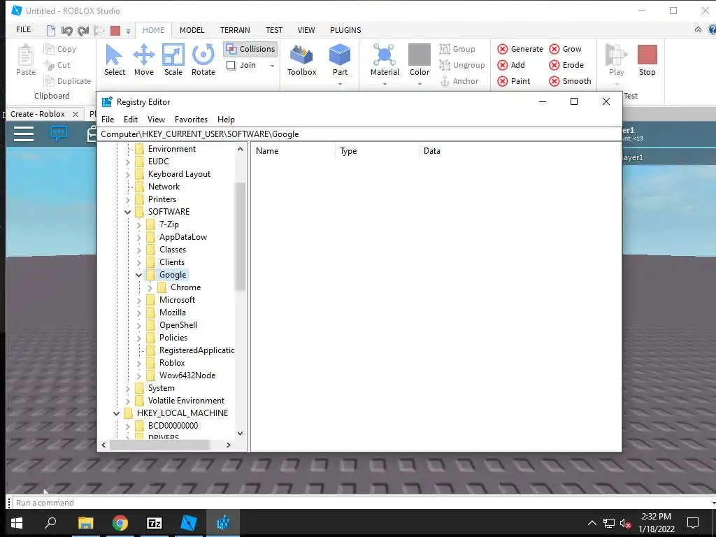Viewport: 716px width, 537px height.
Task: Choose the Select tool in Roblox Studio
Action: click(x=114, y=60)
